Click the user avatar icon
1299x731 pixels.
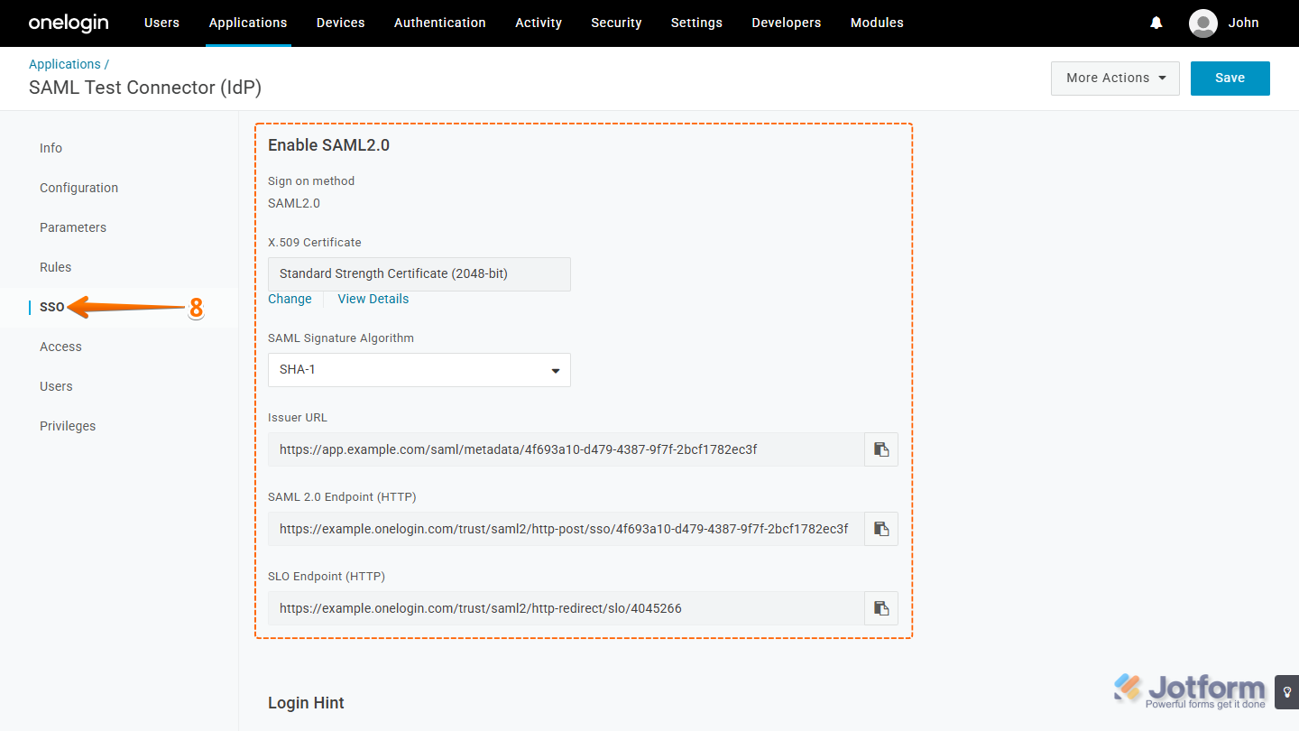pos(1203,23)
